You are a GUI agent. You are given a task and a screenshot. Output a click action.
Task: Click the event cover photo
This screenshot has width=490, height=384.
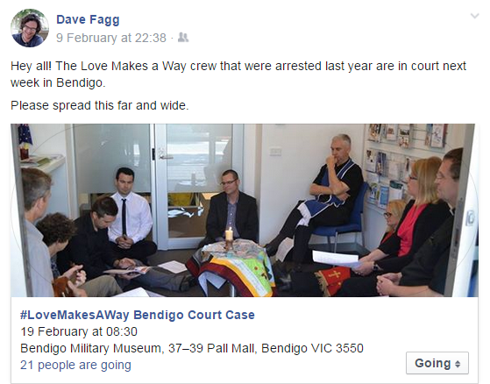(245, 210)
